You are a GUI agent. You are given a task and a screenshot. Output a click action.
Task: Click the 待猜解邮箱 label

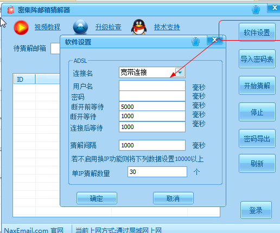pos(30,48)
